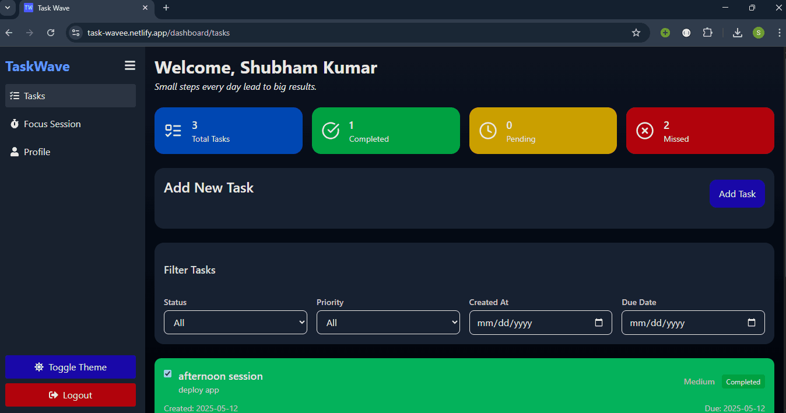This screenshot has height=413, width=786.
Task: Expand the Priority filter dropdown
Action: 388,323
